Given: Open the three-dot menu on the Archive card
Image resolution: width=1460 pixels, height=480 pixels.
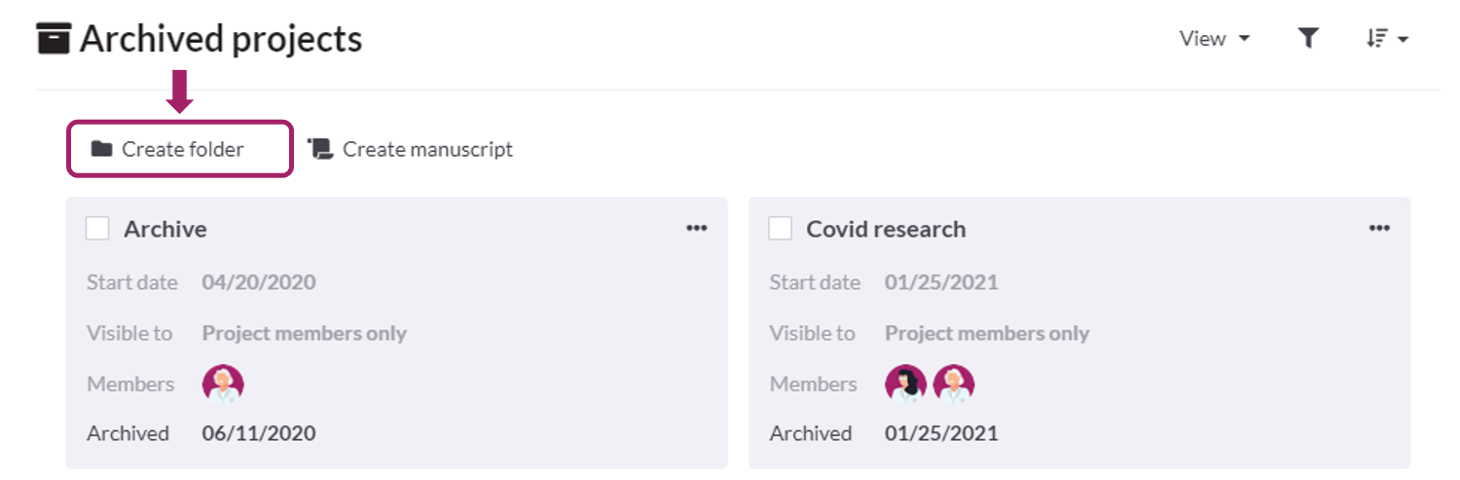Looking at the screenshot, I should 696,228.
